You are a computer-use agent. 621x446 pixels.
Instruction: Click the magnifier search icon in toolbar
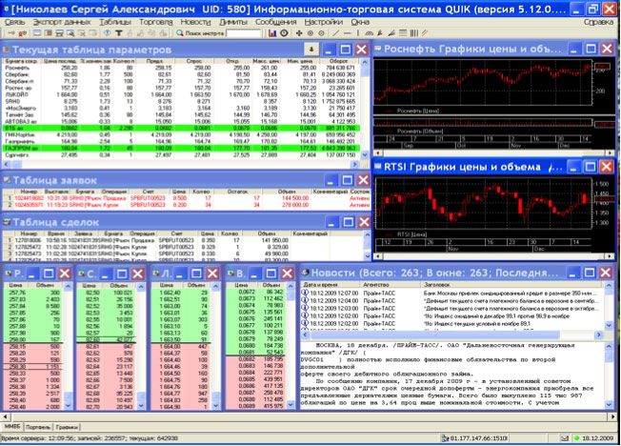click(x=179, y=32)
